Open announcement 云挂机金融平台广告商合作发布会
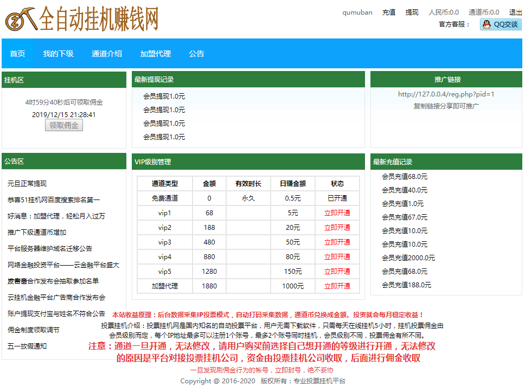 pyautogui.click(x=56, y=297)
